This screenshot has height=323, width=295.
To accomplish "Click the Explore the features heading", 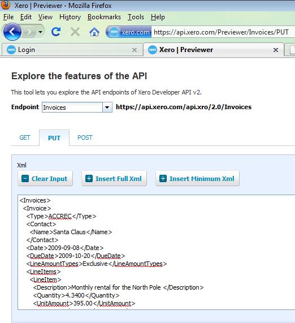I will [x=79, y=76].
